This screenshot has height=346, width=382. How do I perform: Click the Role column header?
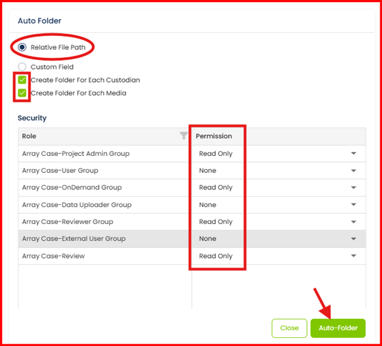pyautogui.click(x=105, y=136)
